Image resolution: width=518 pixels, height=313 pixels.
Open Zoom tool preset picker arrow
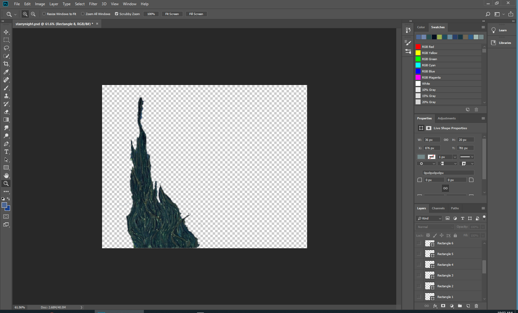(x=15, y=14)
